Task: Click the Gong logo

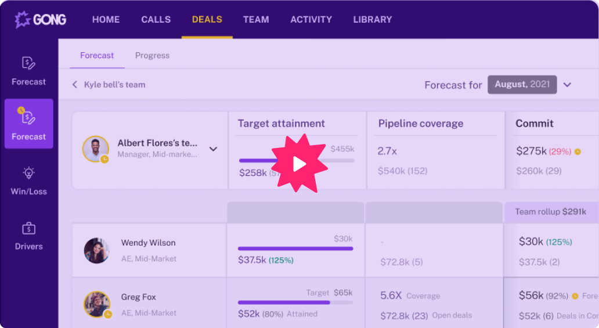Action: [x=41, y=20]
